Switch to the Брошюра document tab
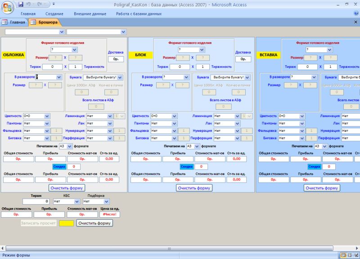 [45, 22]
